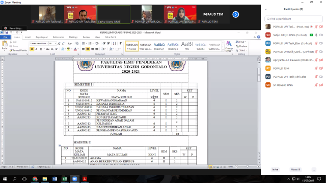326x183 pixels.
Task: Switch to the Review tab
Action: 86,37
